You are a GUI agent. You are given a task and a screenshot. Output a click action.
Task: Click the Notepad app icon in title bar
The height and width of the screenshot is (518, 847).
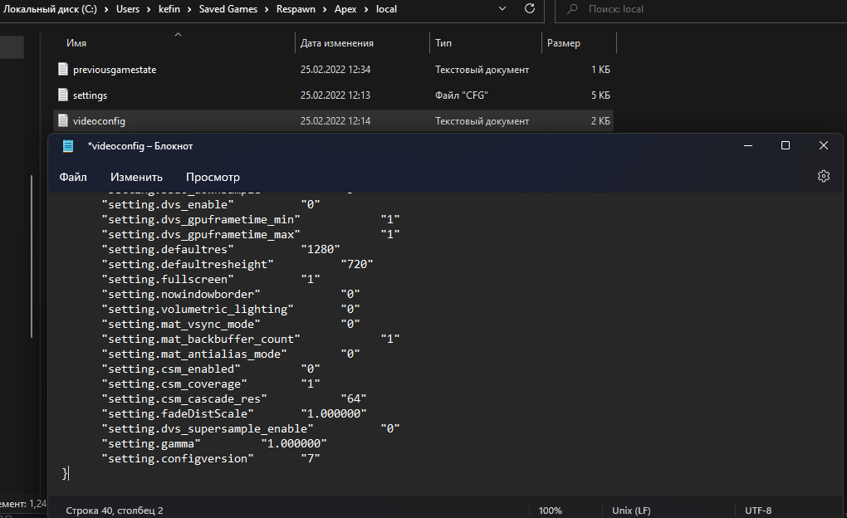point(68,146)
